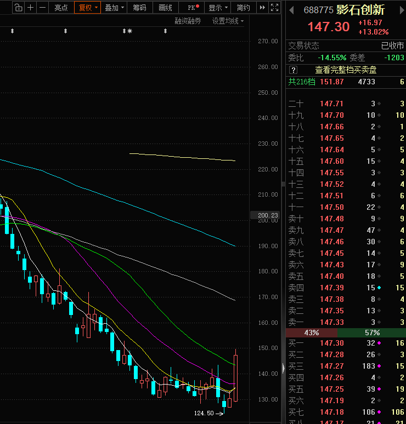
Task: Click the gray diamond in 二十 row
Action: pyautogui.click(x=379, y=104)
